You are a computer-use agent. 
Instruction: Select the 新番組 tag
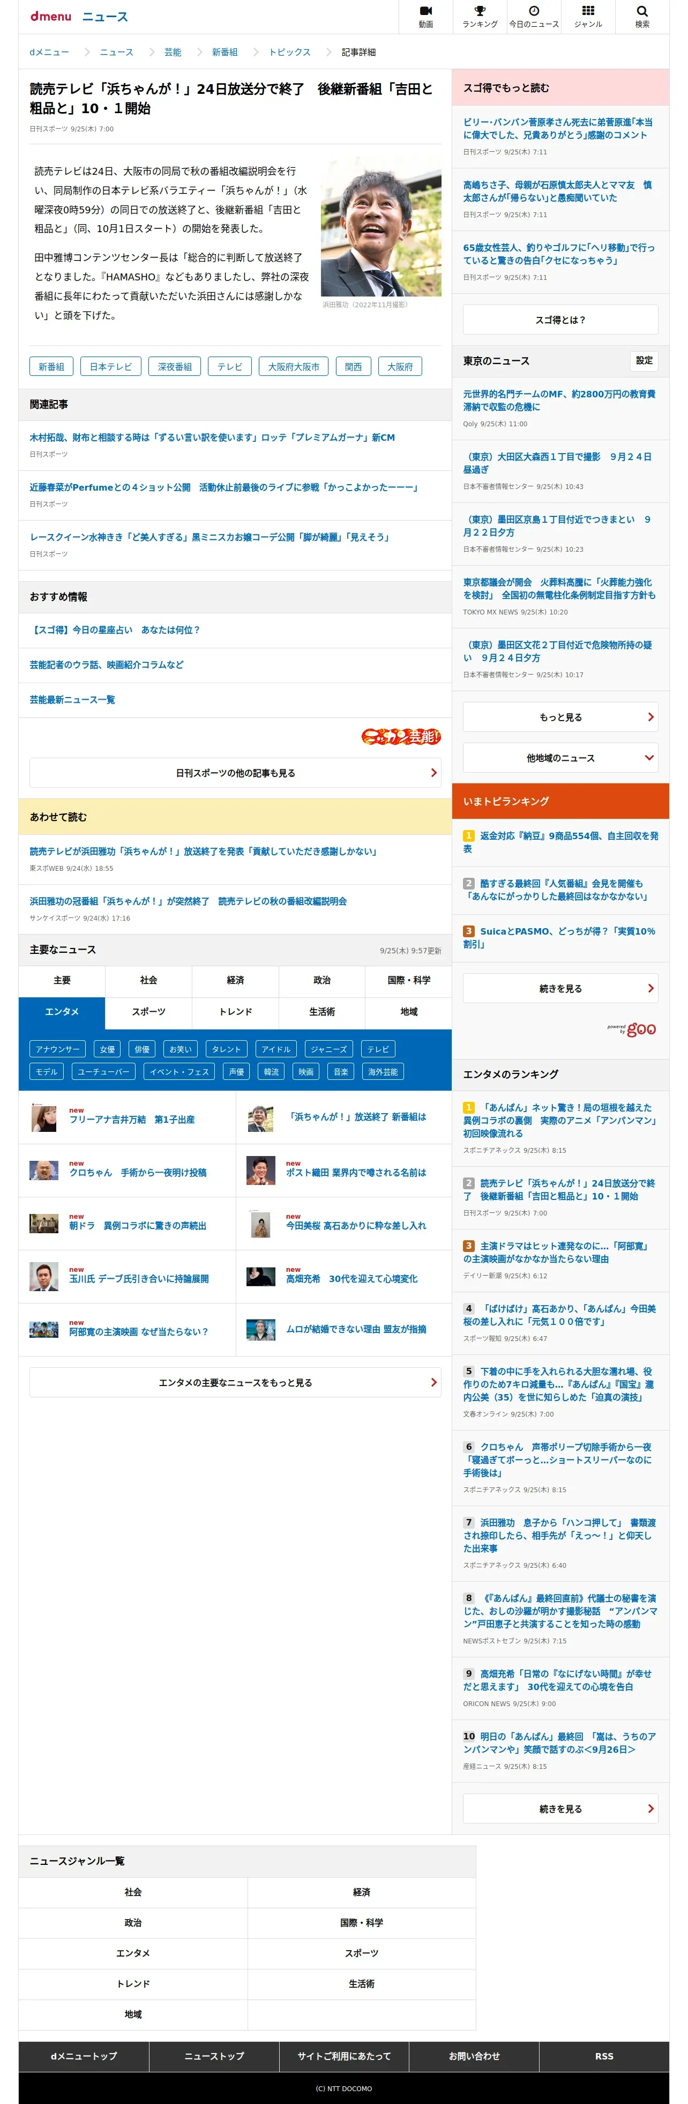click(x=51, y=367)
